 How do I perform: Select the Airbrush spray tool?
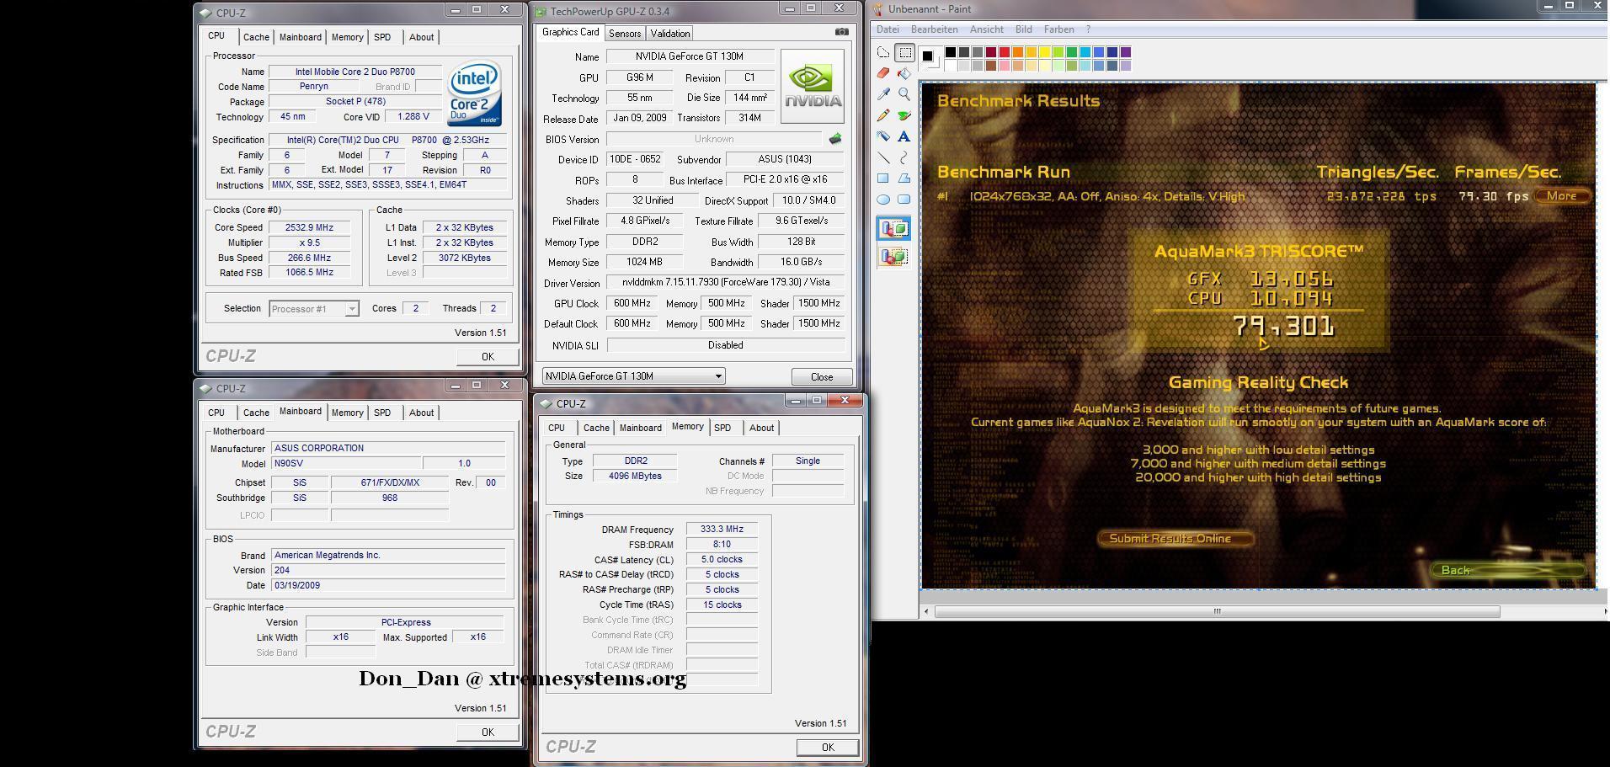[x=883, y=136]
